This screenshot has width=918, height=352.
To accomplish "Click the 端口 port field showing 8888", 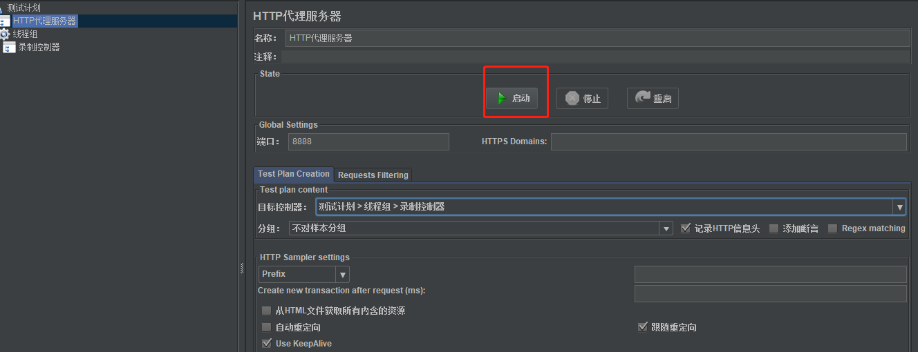I will 368,141.
